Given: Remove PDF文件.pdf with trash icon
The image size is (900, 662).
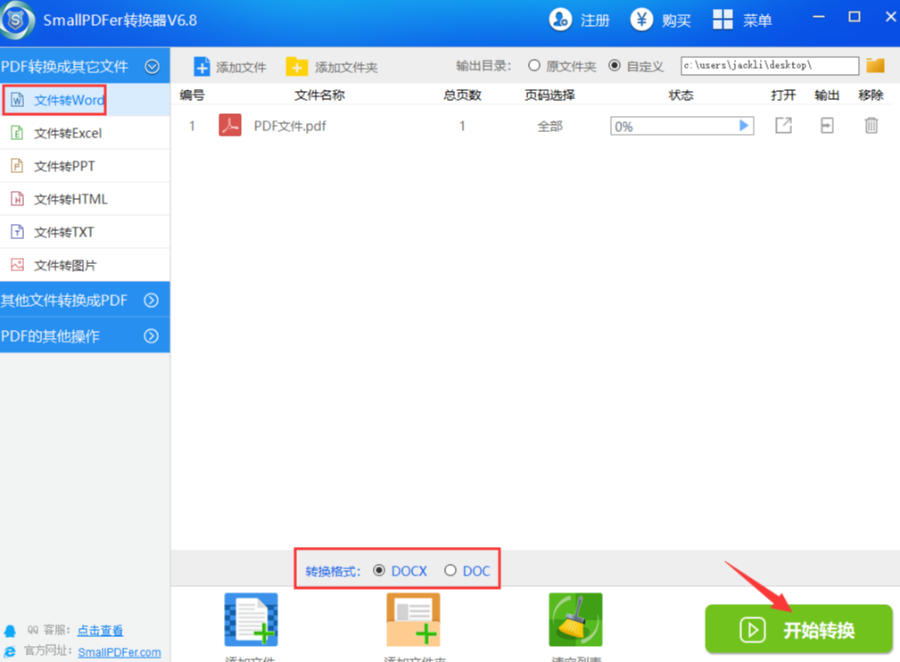Looking at the screenshot, I should 871,125.
